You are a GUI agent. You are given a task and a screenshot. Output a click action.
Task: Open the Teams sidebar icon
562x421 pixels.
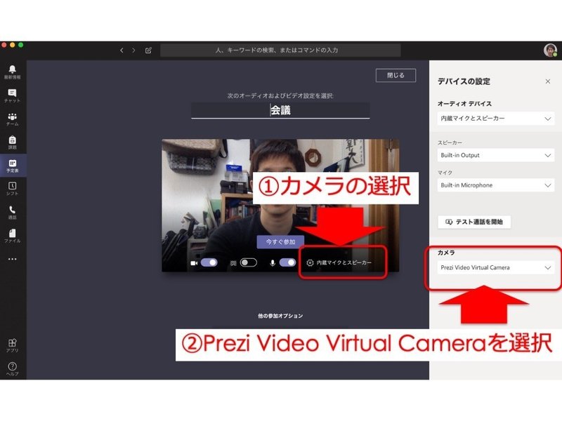pos(12,119)
